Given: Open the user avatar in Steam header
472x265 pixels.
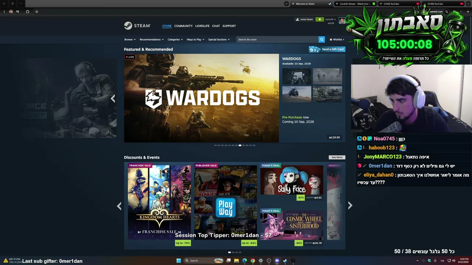Looking at the screenshot, I should click(342, 21).
